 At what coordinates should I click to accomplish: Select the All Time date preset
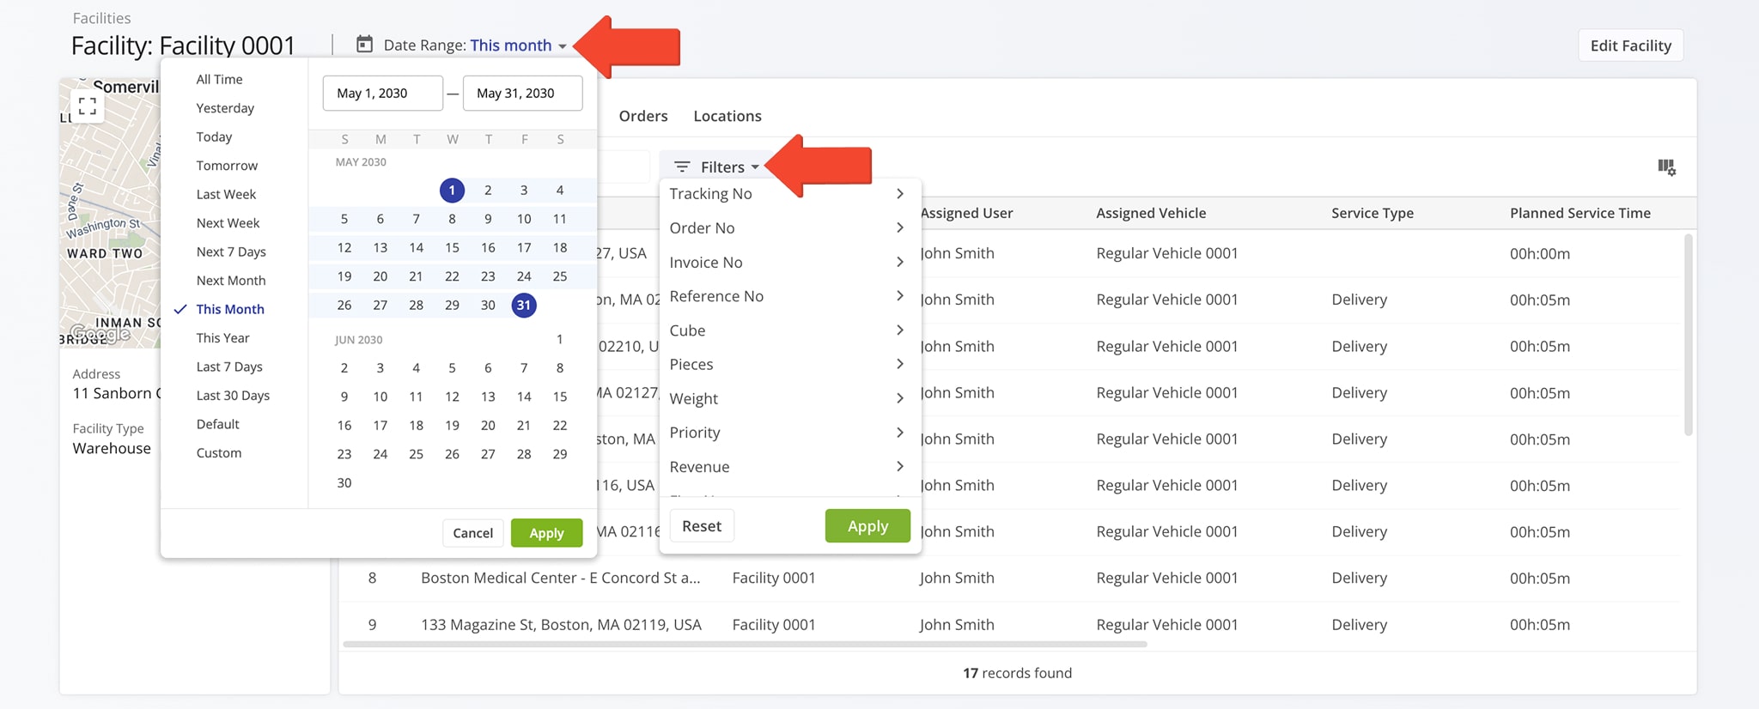(219, 80)
